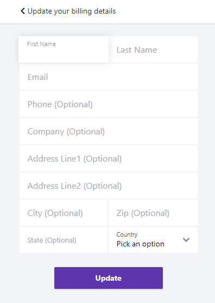Click the Update your billing details heading
Viewport: 215px width, 303px height.
click(x=72, y=11)
